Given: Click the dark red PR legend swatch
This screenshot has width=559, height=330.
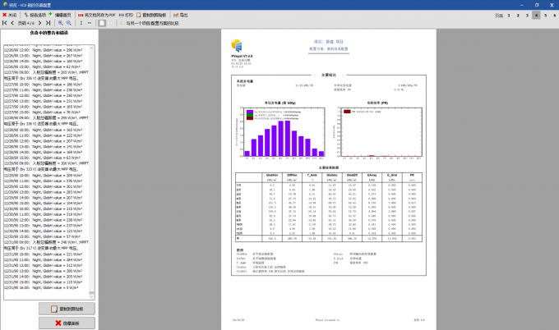Looking at the screenshot, I should coord(347,112).
